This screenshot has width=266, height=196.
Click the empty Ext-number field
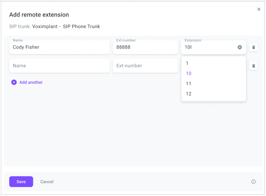145,66
